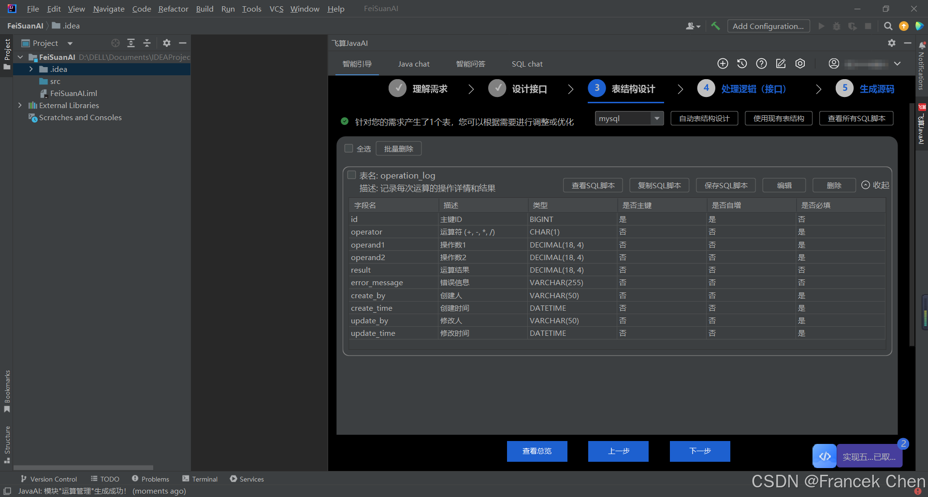Screen dimensions: 928x497
Task: Click the locate opened file icon in Project panel
Action: (x=116, y=43)
